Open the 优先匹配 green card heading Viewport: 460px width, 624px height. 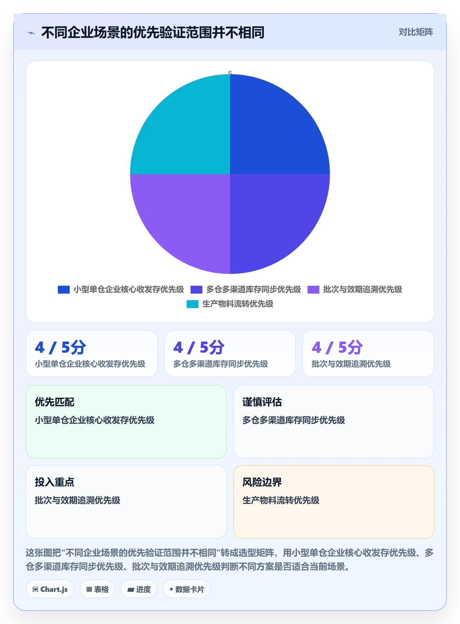55,402
